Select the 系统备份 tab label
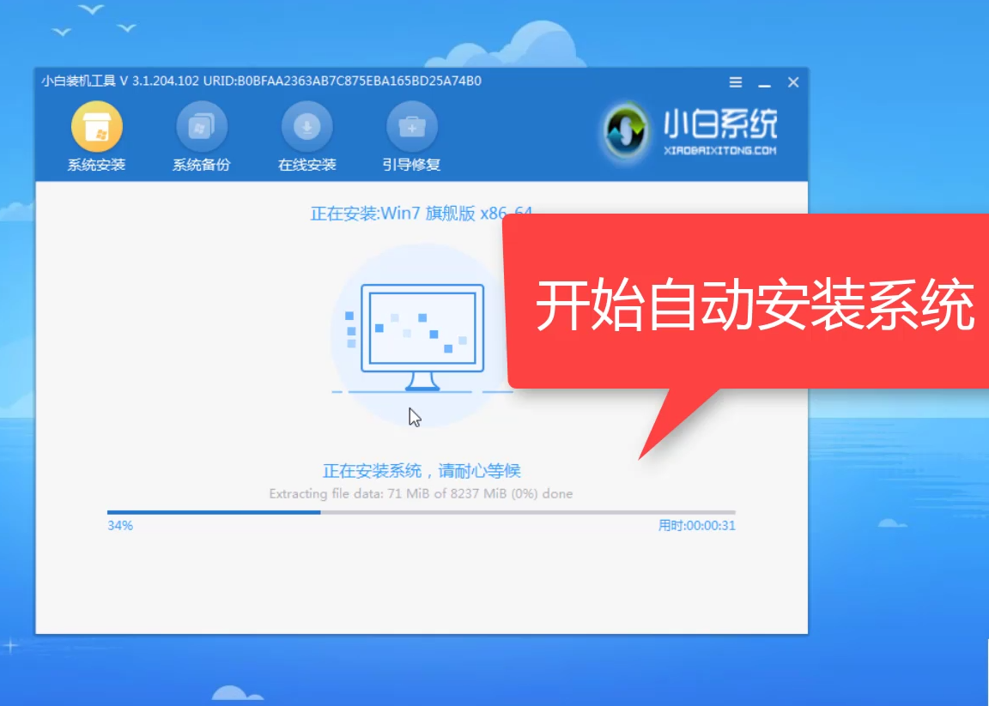 point(201,166)
